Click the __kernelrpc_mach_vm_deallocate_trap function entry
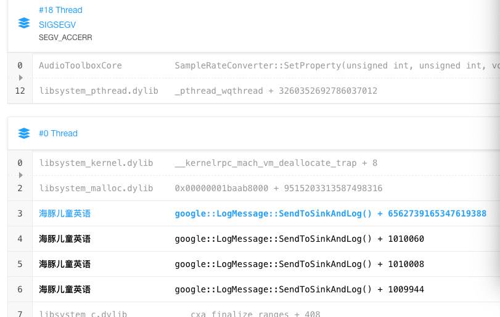This screenshot has width=500, height=317. 276,163
